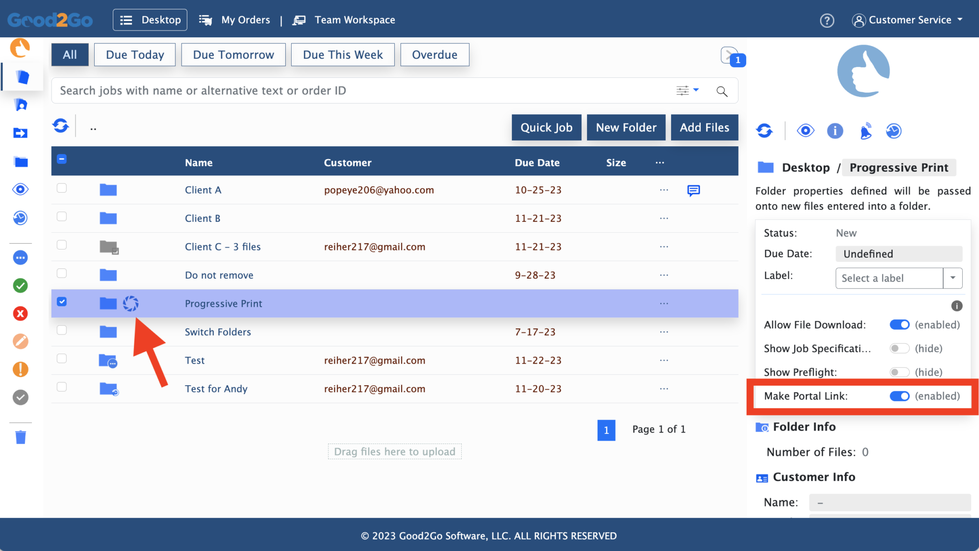Select the green approve status icon in sidebar
The width and height of the screenshot is (979, 551).
tap(20, 286)
